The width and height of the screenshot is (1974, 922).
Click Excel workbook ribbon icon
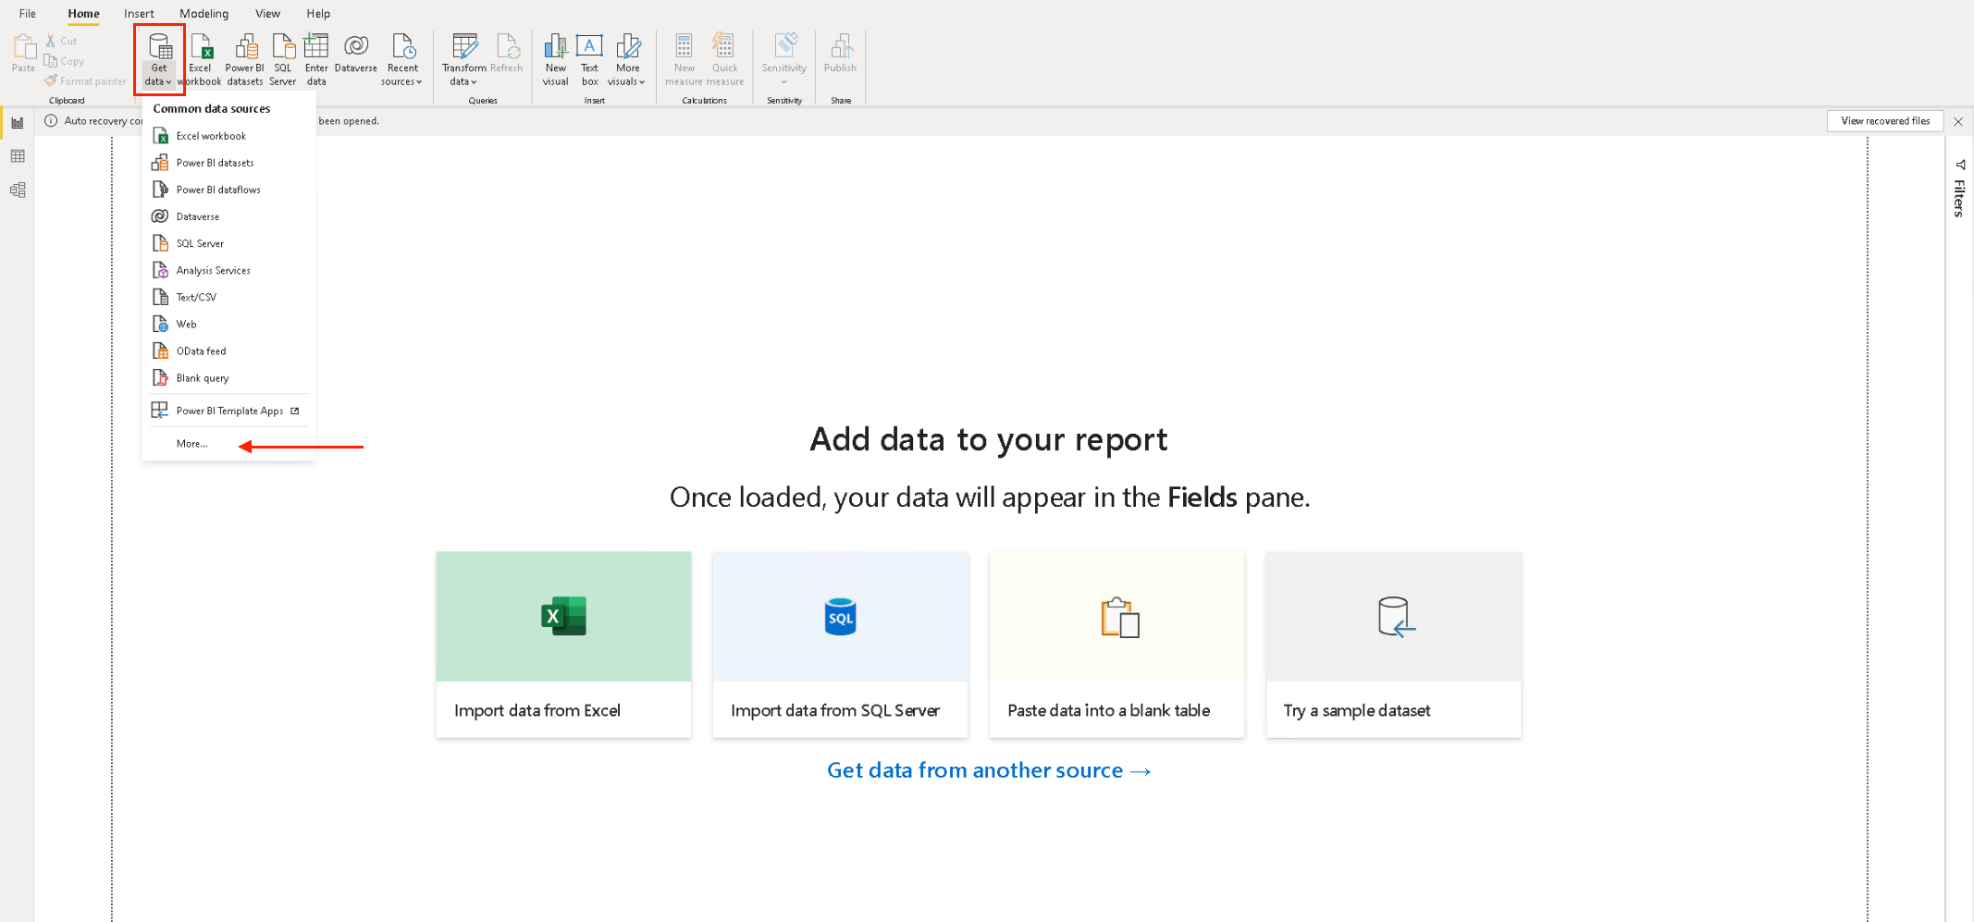[200, 59]
